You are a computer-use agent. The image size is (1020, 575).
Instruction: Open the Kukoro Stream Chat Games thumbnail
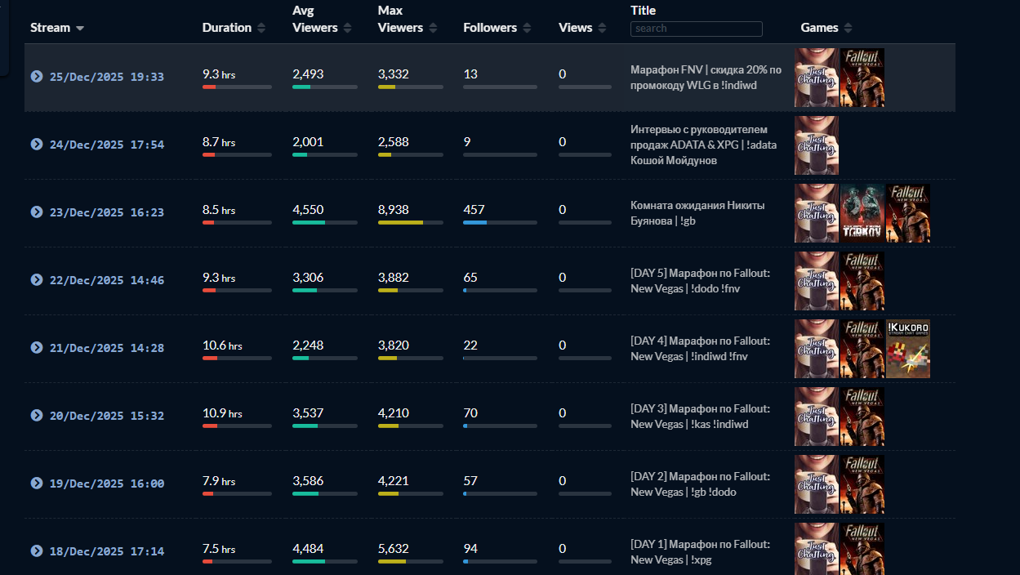click(907, 349)
